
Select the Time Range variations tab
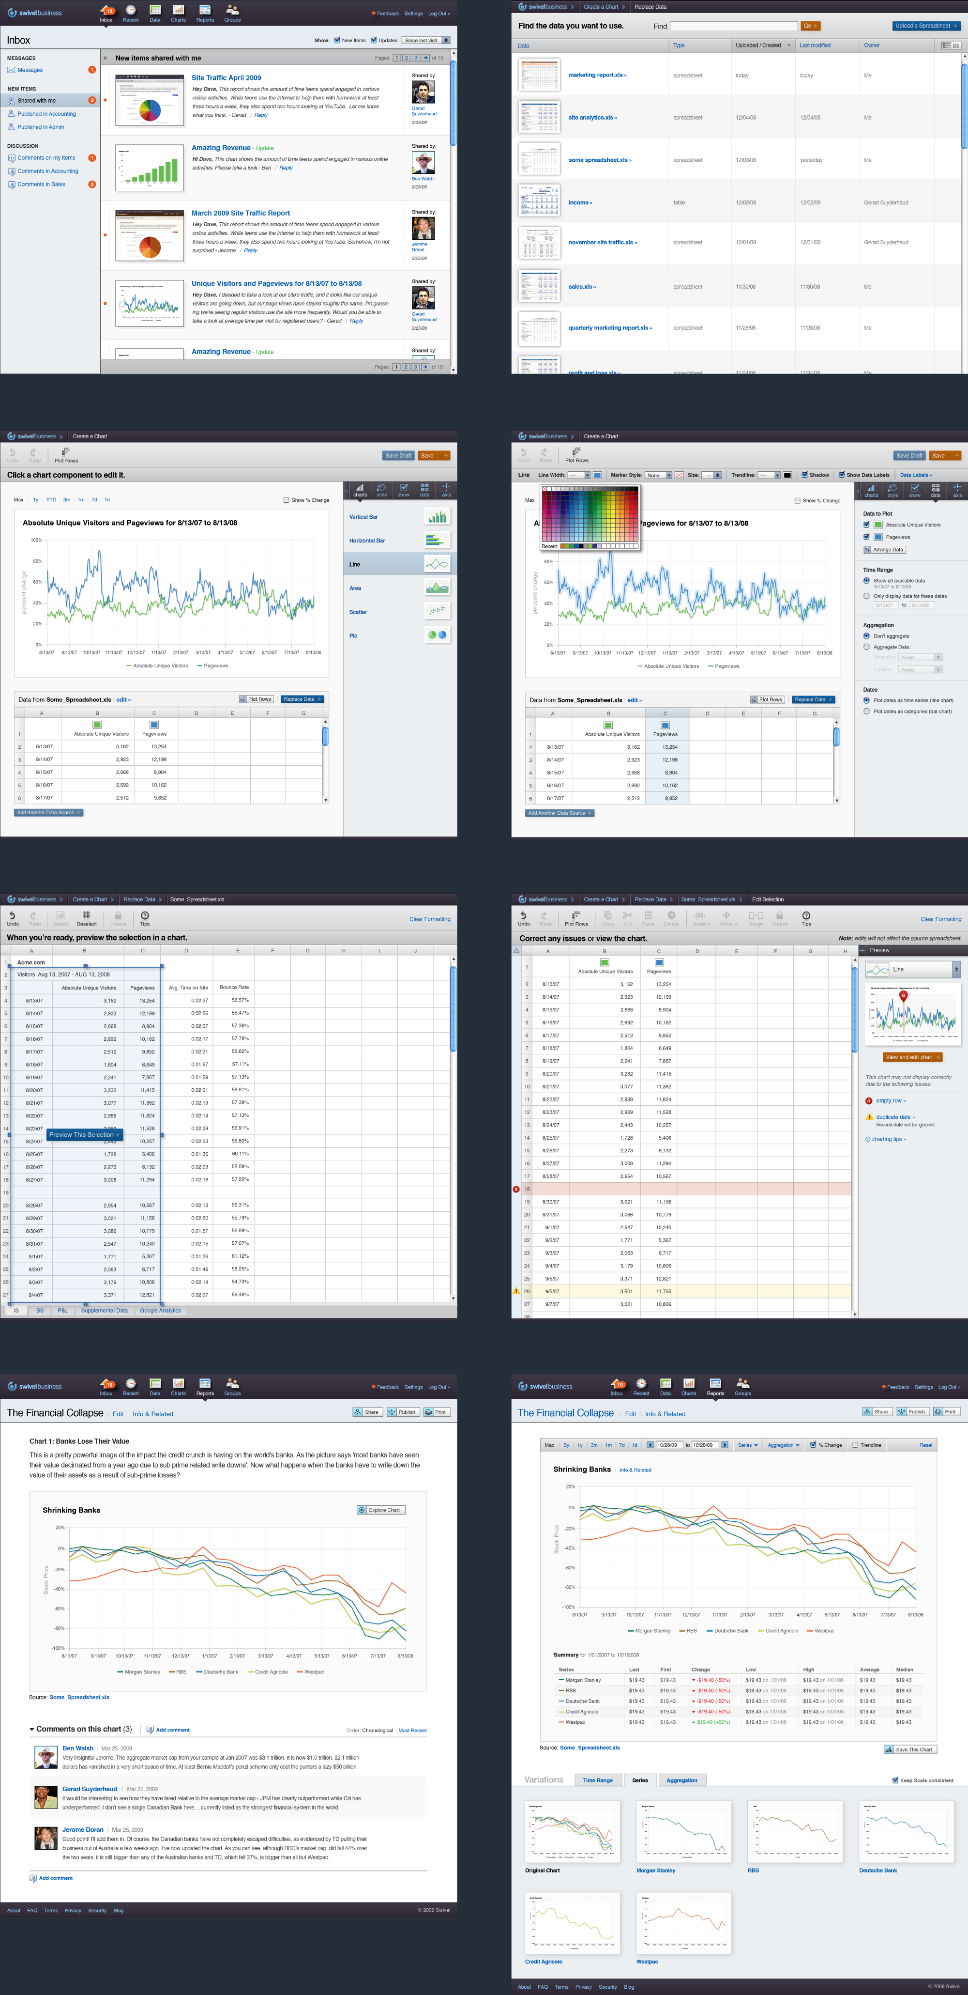coord(597,1779)
